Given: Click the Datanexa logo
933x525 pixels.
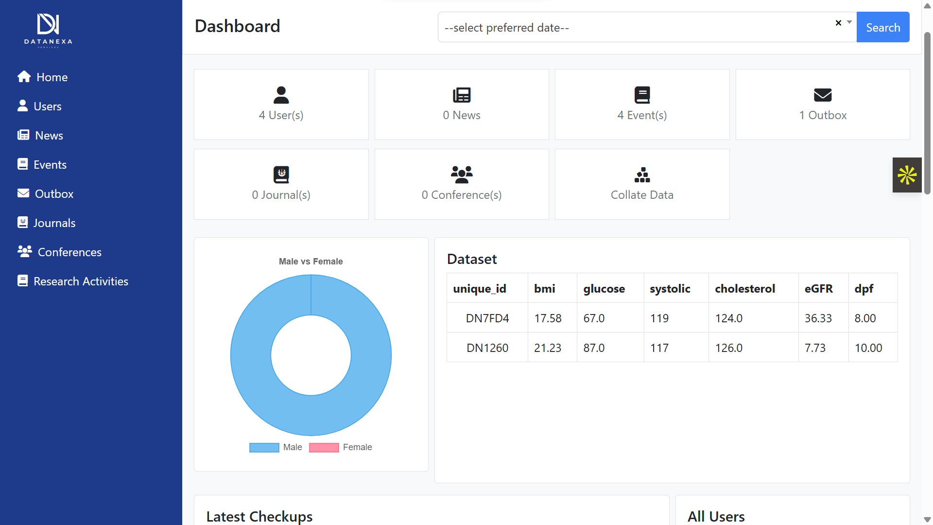Looking at the screenshot, I should [48, 30].
